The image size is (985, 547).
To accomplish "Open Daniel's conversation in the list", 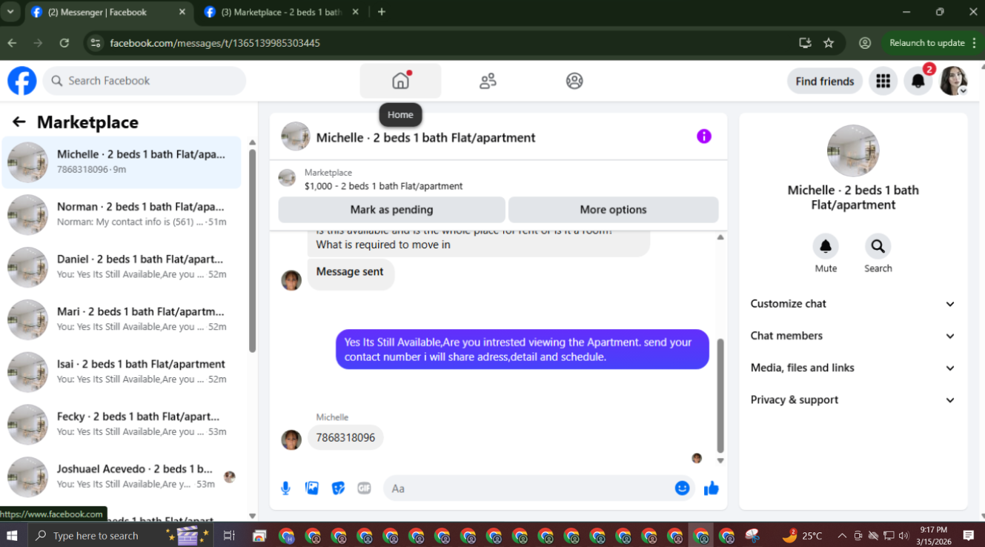I will coord(122,267).
